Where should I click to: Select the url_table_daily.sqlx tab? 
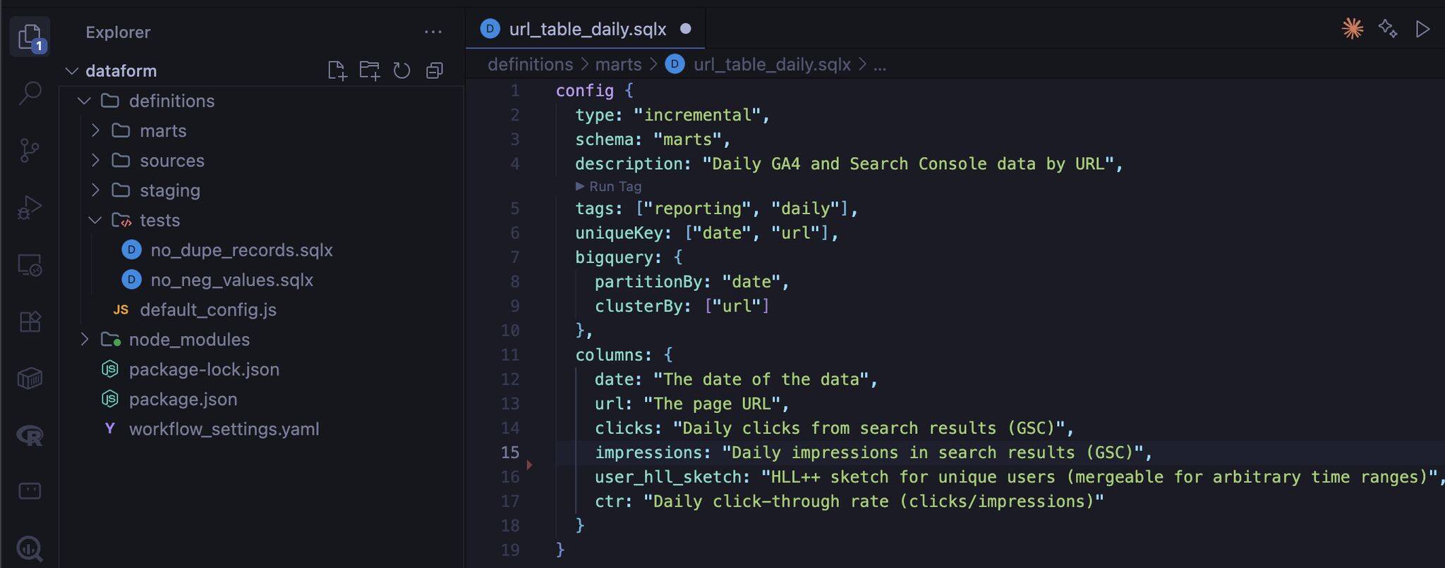click(586, 29)
